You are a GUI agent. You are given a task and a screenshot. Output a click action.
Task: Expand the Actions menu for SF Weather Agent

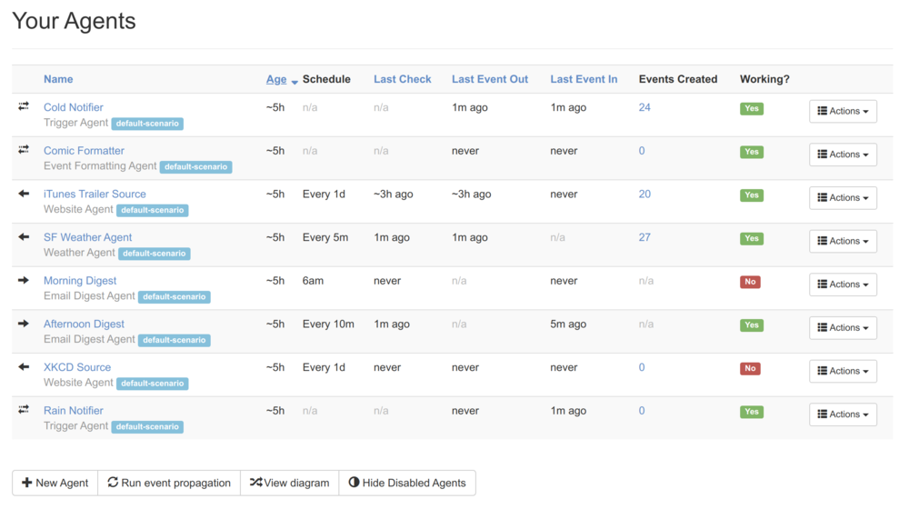click(843, 241)
